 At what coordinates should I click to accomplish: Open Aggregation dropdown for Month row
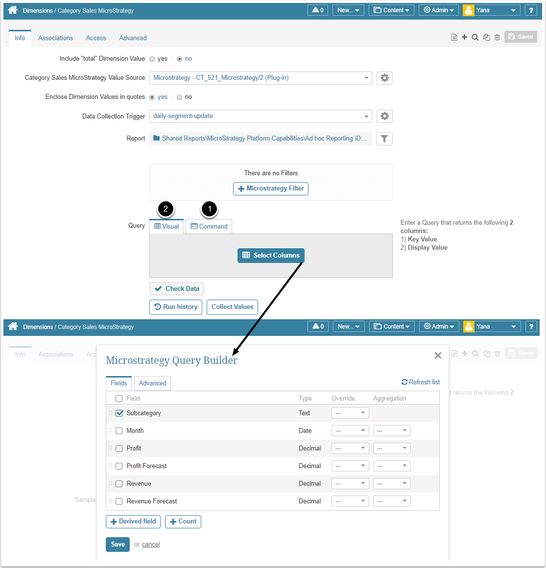[x=392, y=431]
